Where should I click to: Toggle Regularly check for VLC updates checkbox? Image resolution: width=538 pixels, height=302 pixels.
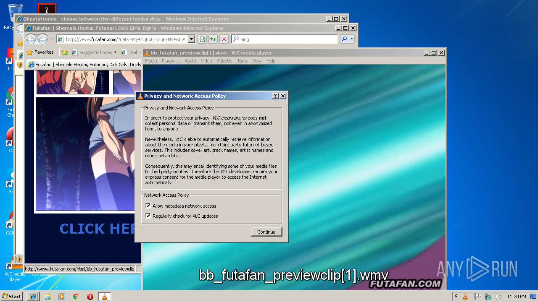148,216
